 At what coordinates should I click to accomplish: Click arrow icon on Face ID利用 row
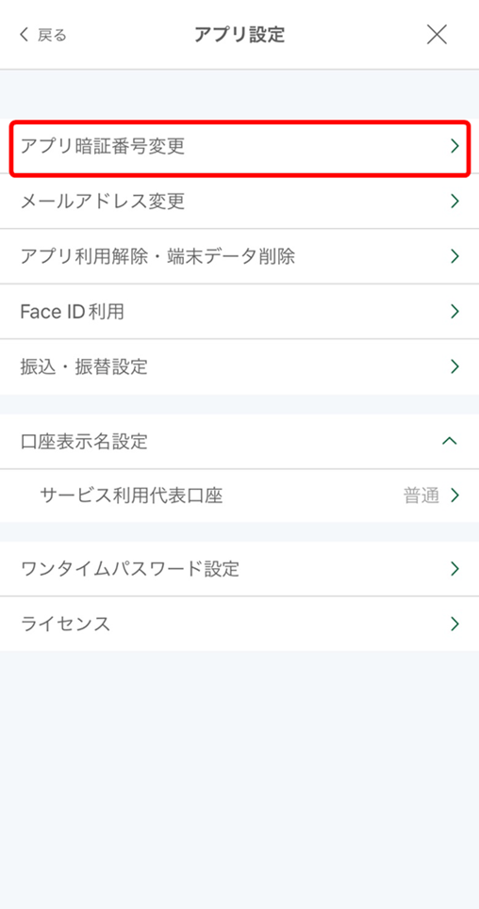click(x=454, y=311)
